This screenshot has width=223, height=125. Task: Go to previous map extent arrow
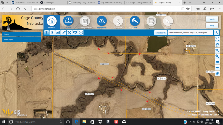(217, 62)
